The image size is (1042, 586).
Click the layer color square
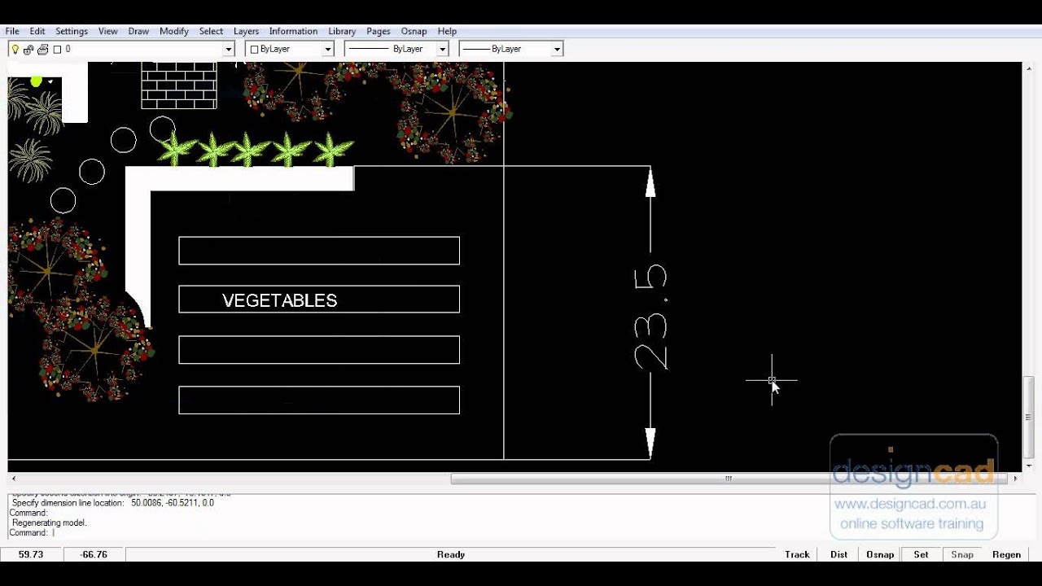[57, 50]
